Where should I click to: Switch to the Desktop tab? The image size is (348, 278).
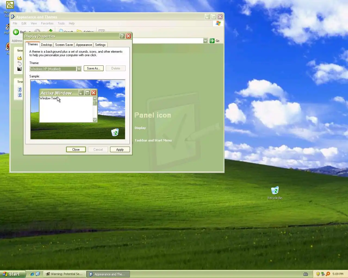(46, 45)
